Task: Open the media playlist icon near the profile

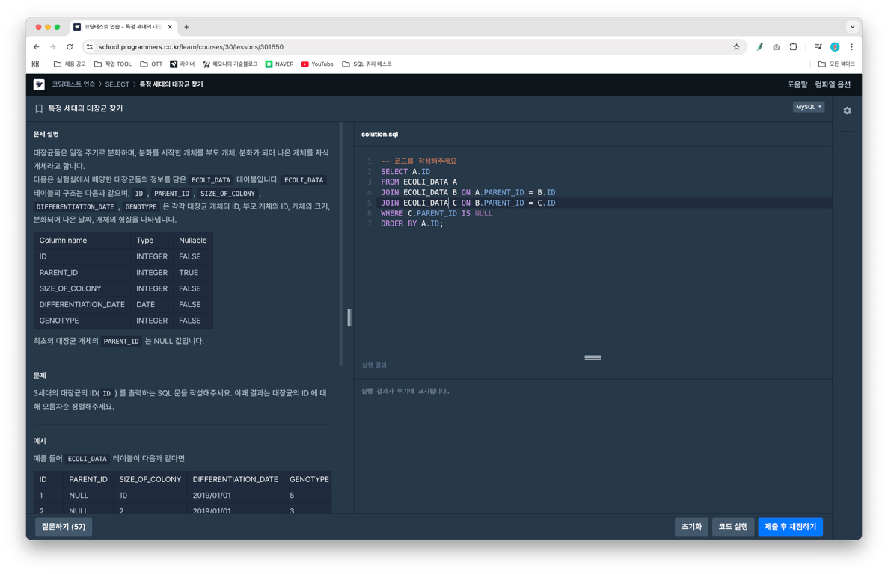Action: tap(818, 46)
